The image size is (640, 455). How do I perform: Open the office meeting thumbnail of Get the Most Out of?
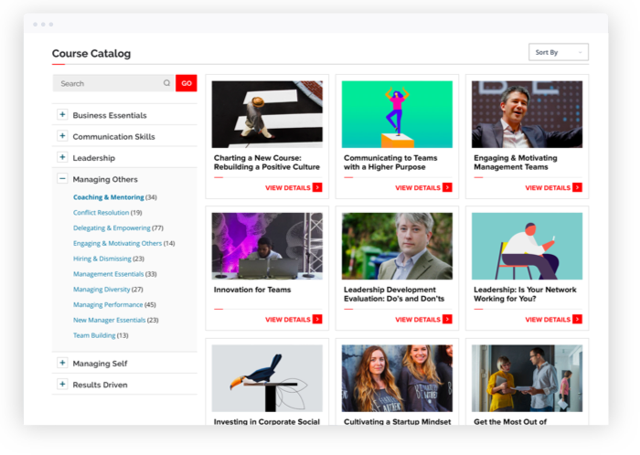point(527,378)
